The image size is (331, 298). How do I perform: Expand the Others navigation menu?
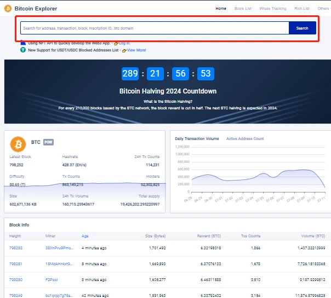tap(324, 9)
